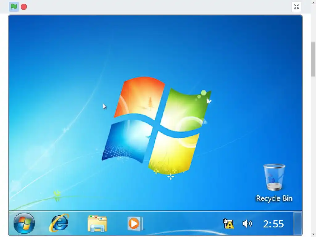Screen dimensions: 316x237
Task: Click the Recycle Bin label text
Action: 274,198
